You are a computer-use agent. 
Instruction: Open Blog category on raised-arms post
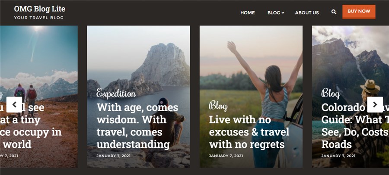pos(218,106)
